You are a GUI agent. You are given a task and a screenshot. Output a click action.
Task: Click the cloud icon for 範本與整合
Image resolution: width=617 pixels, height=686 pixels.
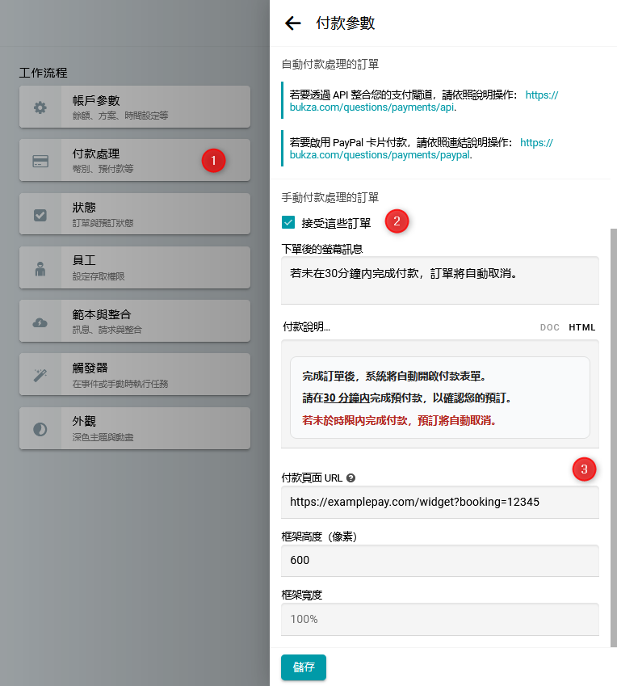pos(40,322)
